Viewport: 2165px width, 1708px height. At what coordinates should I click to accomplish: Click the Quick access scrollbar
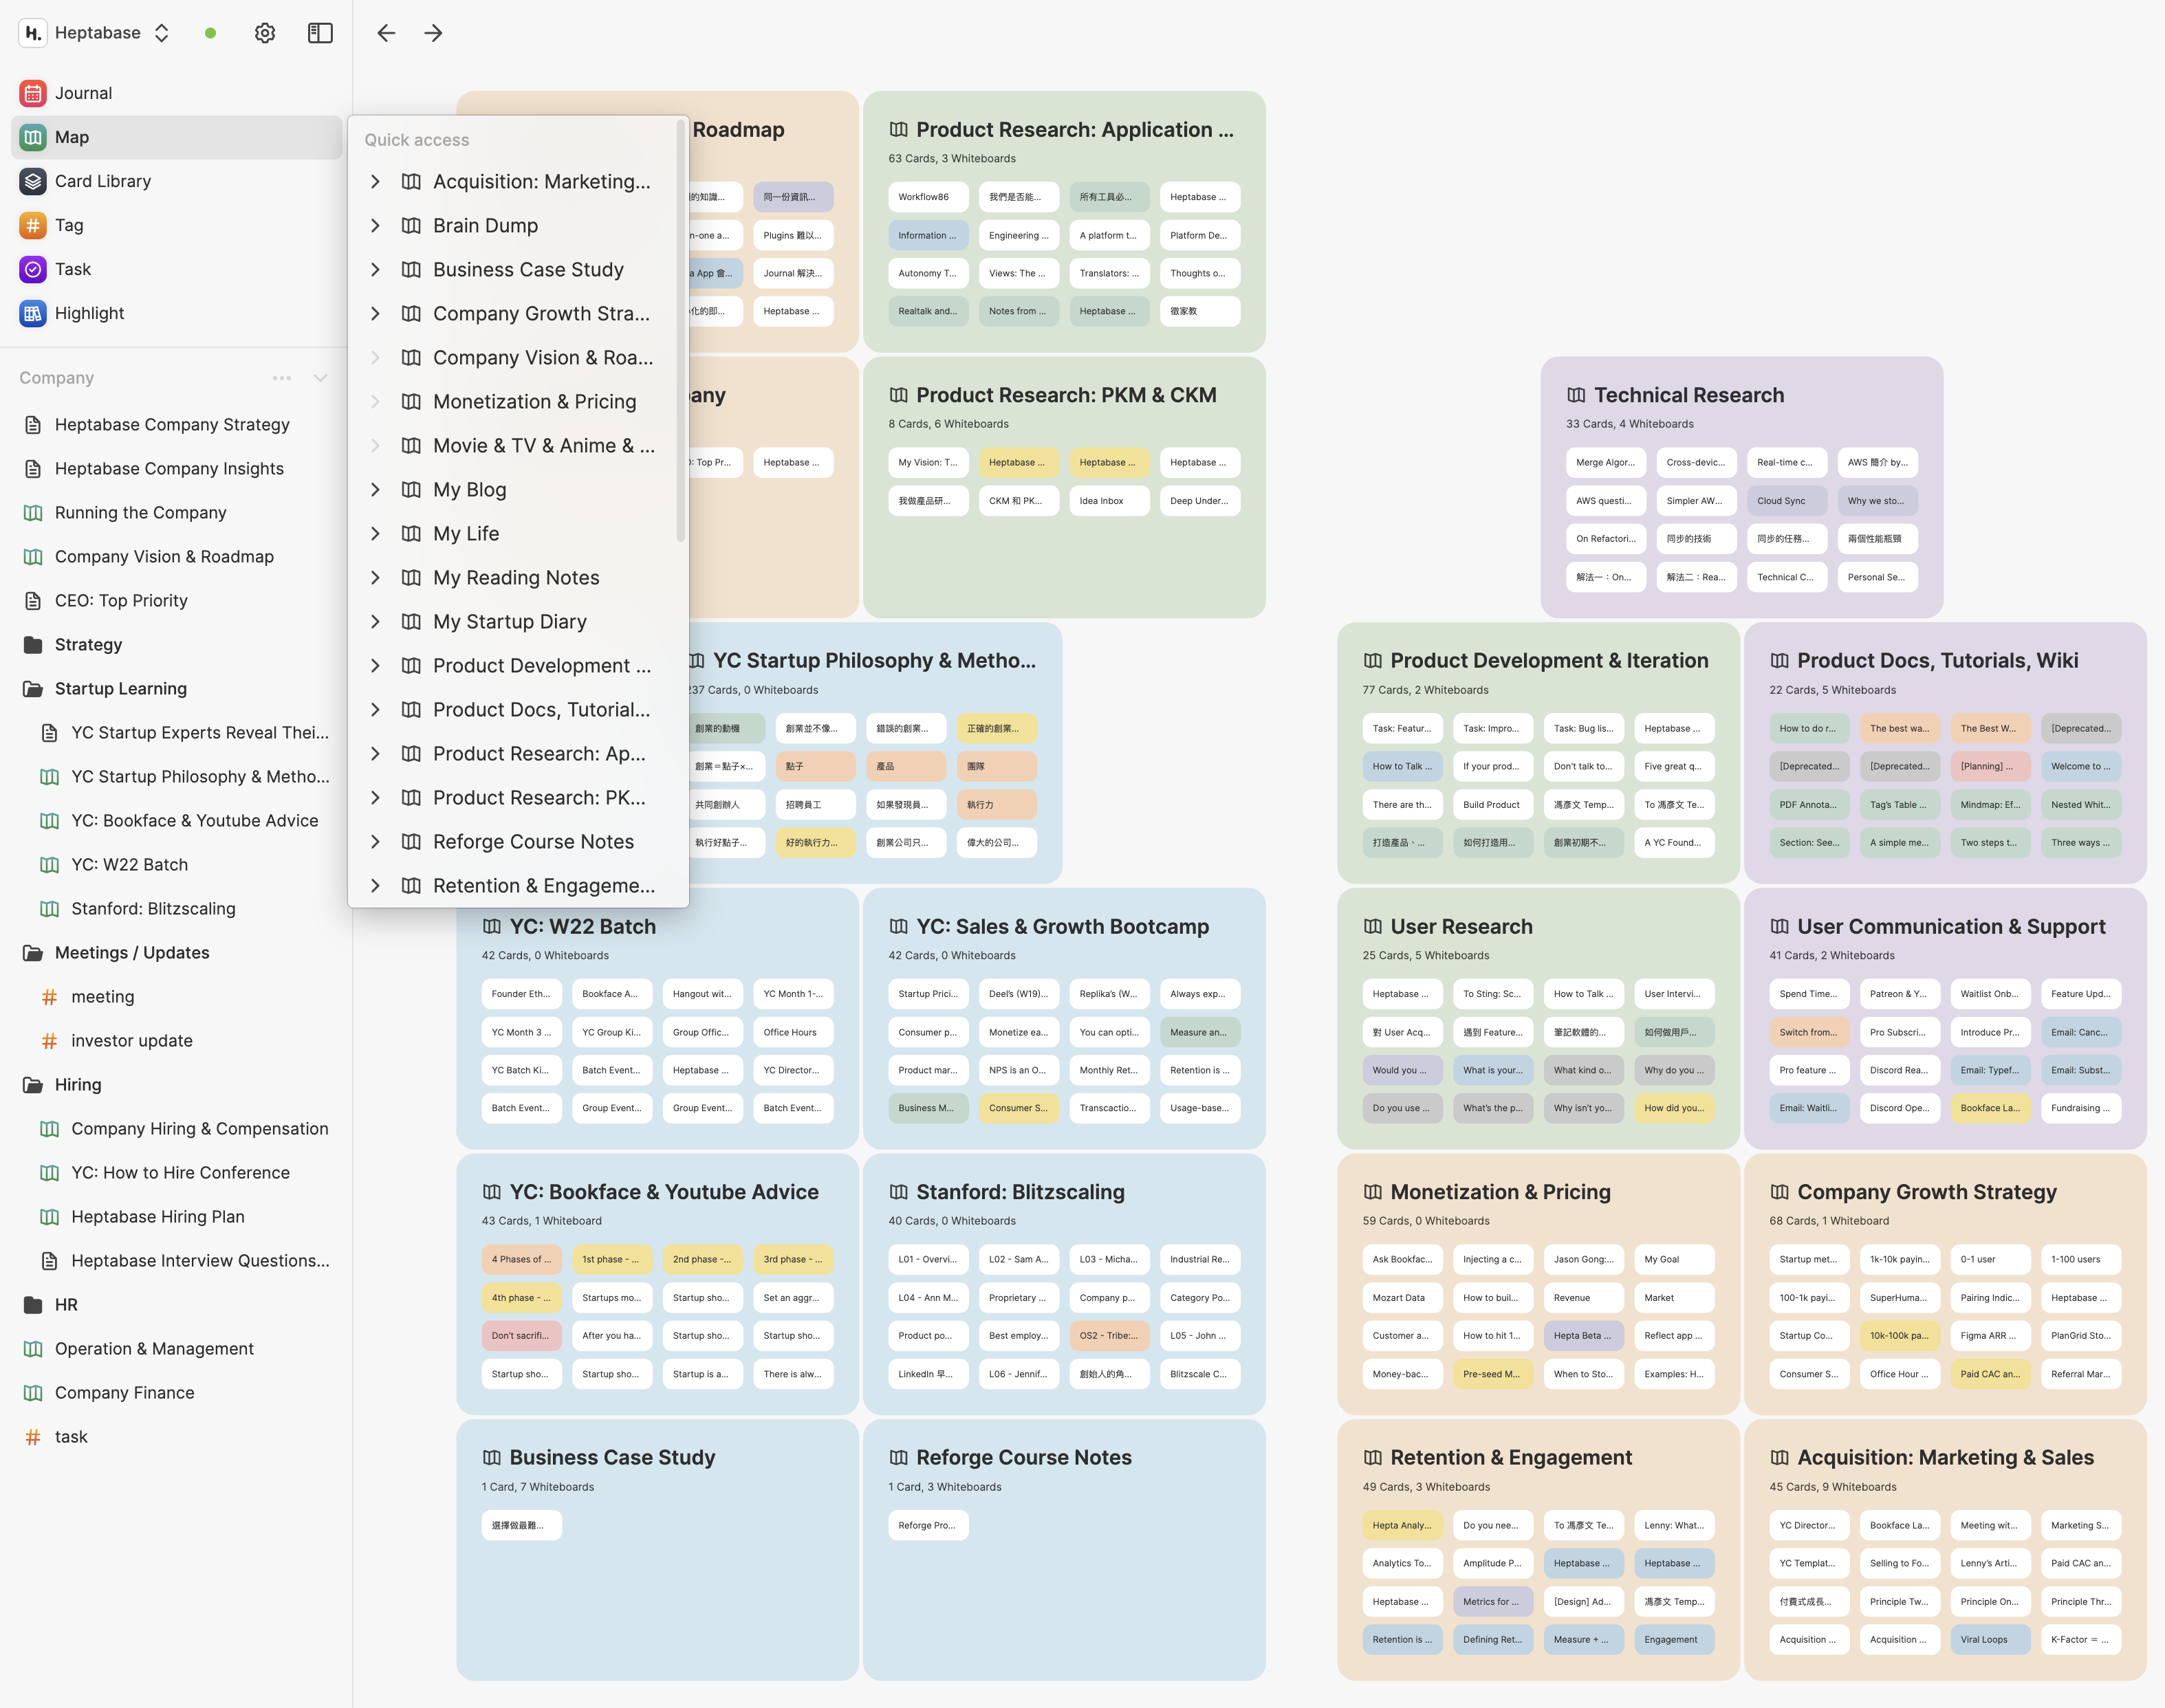681,330
